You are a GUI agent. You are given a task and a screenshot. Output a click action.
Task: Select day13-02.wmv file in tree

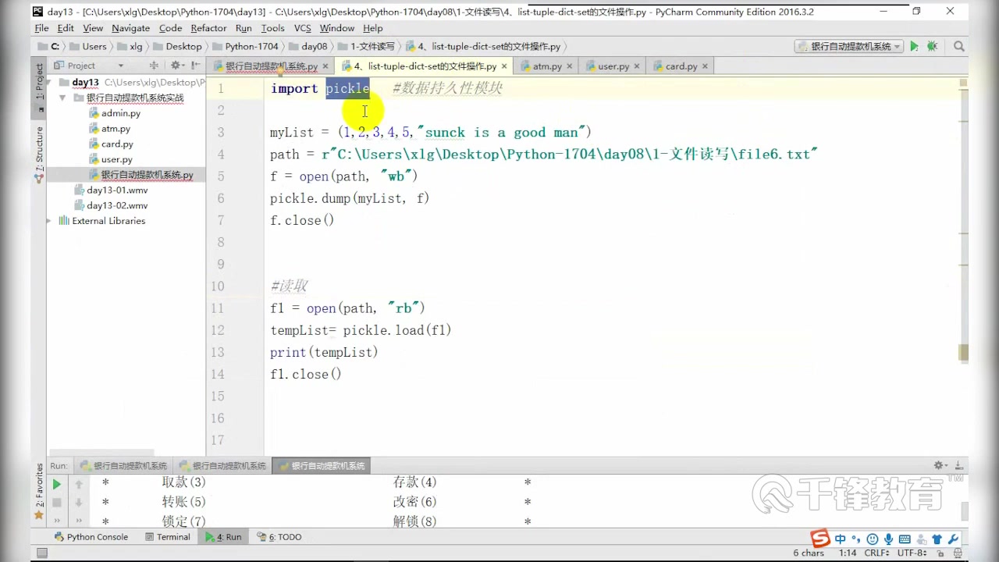116,205
